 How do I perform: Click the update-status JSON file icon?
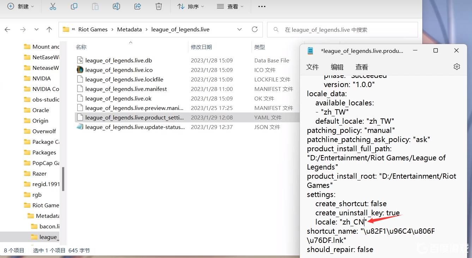click(x=80, y=127)
